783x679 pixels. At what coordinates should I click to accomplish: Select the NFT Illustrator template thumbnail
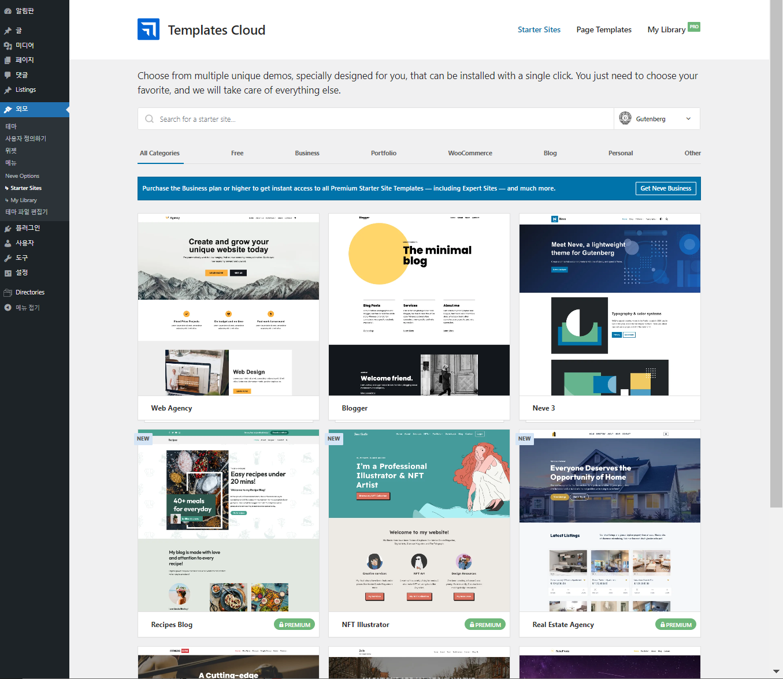point(419,521)
